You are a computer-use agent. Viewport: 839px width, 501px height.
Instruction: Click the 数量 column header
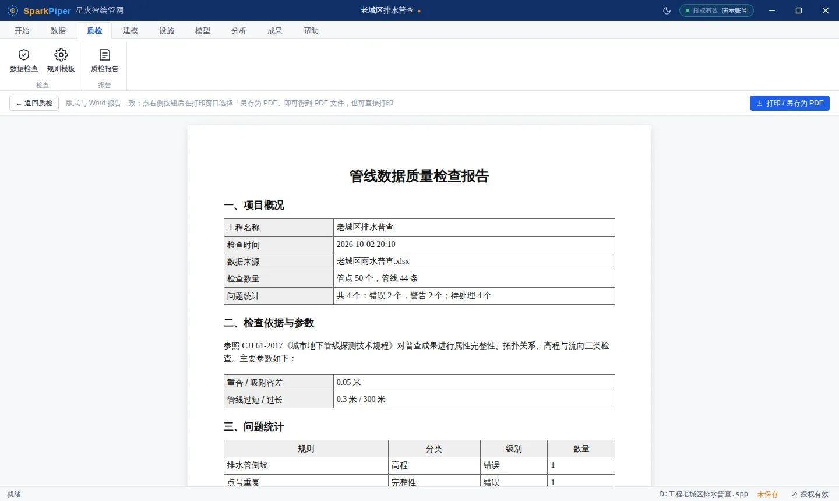pos(581,449)
